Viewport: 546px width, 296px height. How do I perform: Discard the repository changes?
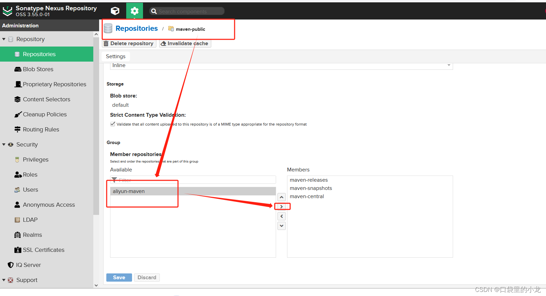tap(147, 278)
